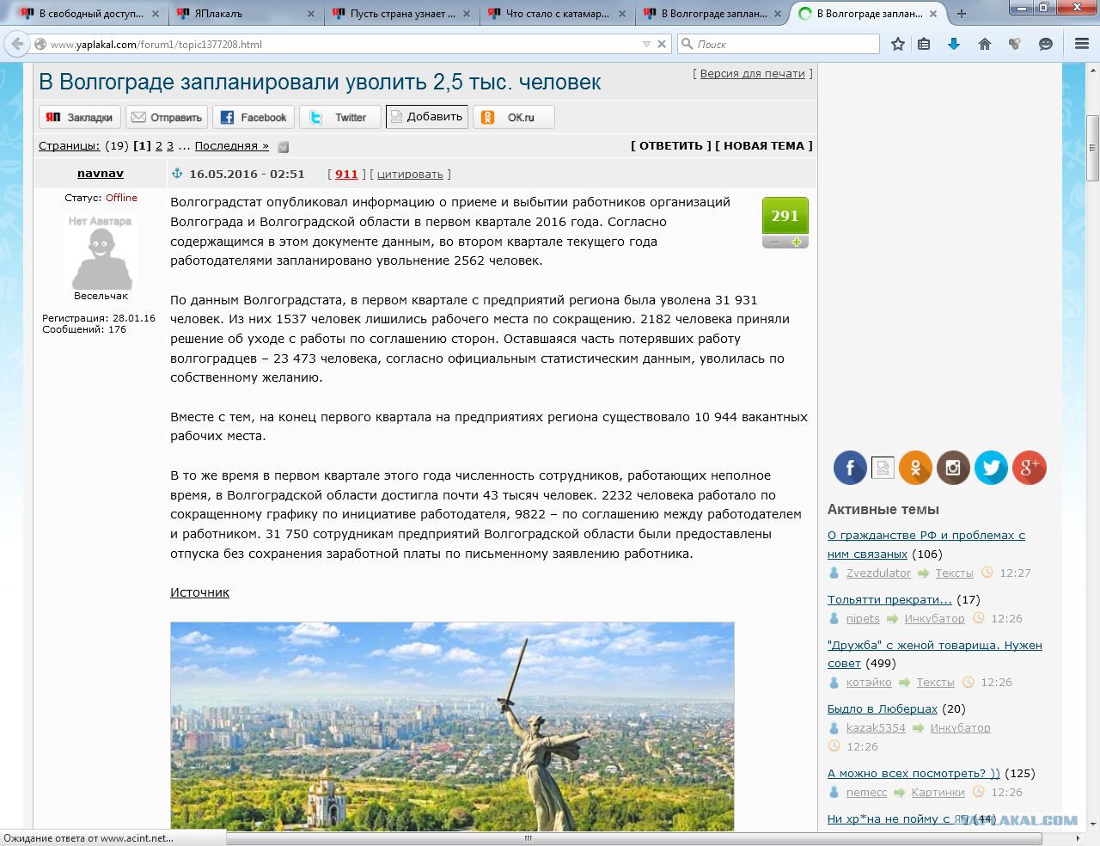
Task: Share via the Twitter button
Action: [x=340, y=117]
